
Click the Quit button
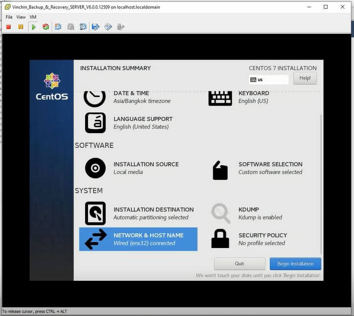point(240,264)
